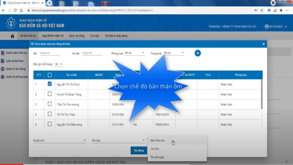293x165 pixels.
Task: Click the Nhập mã input field
Action: coord(50,53)
